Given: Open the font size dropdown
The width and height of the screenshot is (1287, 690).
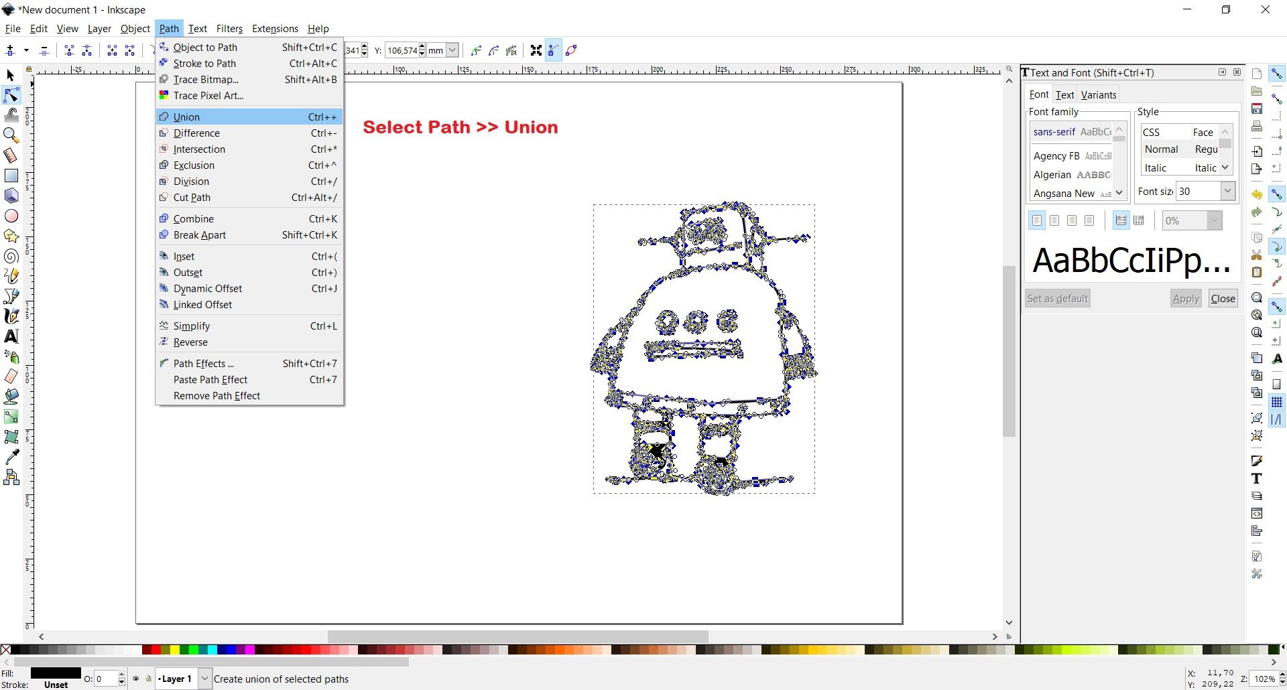Looking at the screenshot, I should pyautogui.click(x=1227, y=191).
